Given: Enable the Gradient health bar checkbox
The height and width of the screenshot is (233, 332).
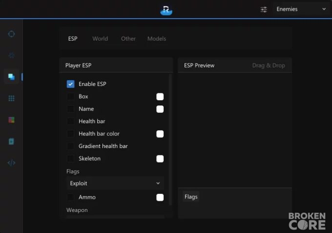Looking at the screenshot, I should coord(70,146).
